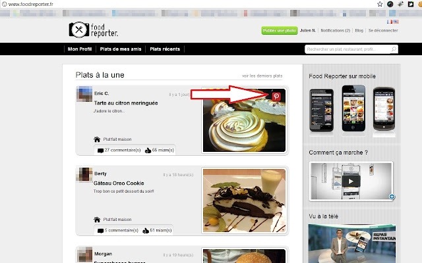Open Berty's avatar

pyautogui.click(x=84, y=174)
